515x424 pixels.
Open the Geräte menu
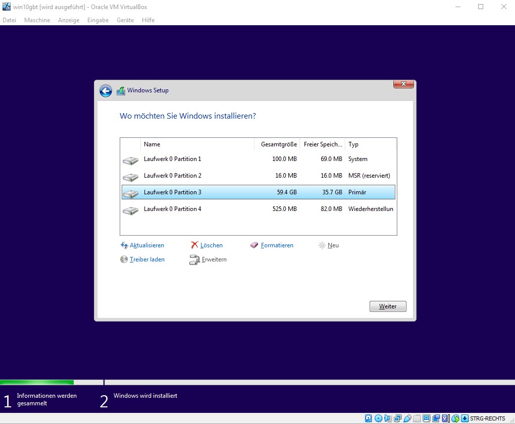125,20
